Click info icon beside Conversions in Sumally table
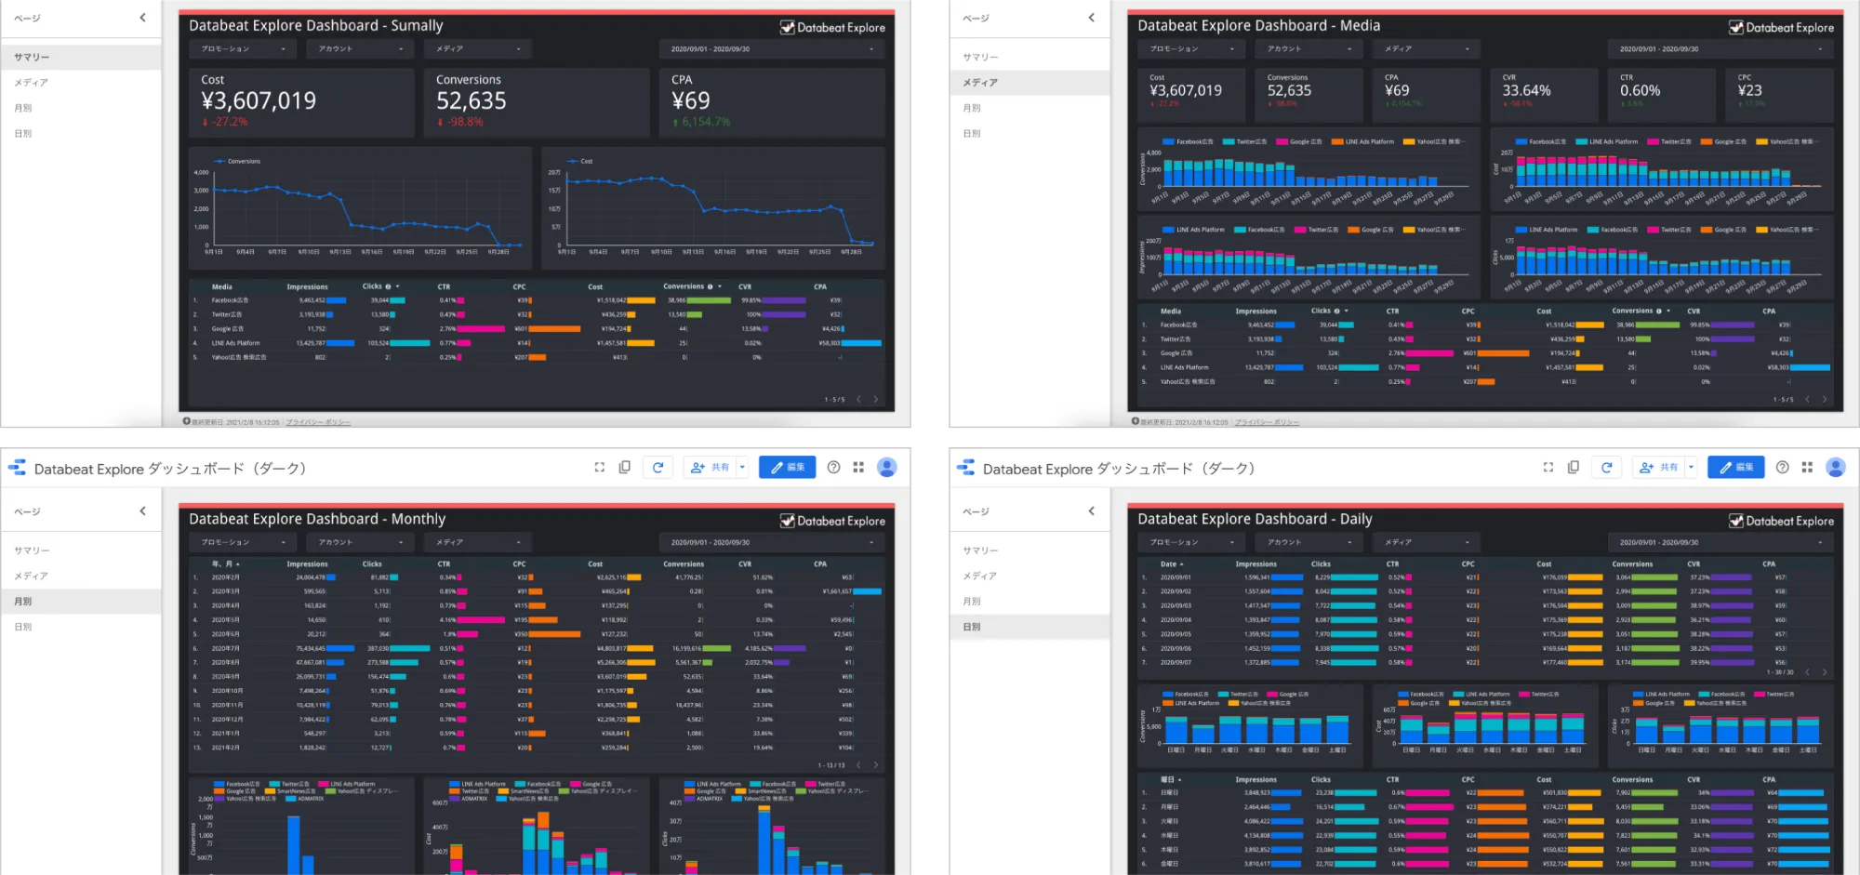Image resolution: width=1860 pixels, height=875 pixels. tap(710, 286)
